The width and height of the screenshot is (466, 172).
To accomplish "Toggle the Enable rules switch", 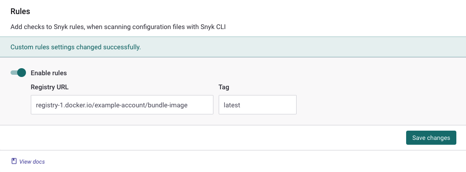I will click(x=18, y=73).
